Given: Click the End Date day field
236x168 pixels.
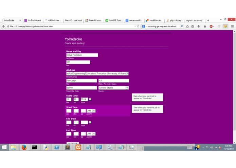Looking at the screenshot, I should click(x=76, y=122).
